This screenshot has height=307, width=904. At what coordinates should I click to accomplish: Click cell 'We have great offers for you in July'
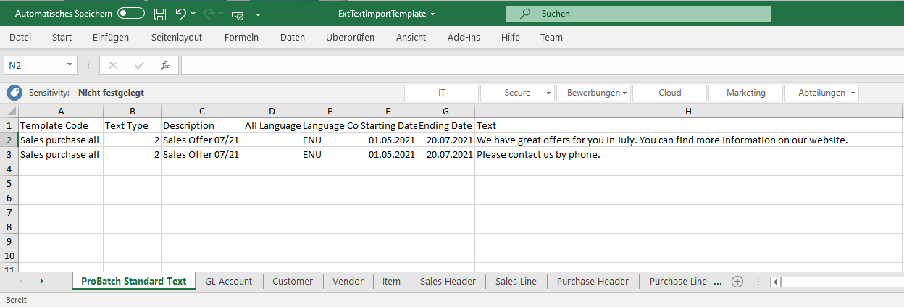[689, 140]
